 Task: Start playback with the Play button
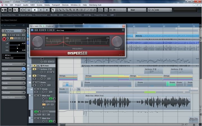[41, 10]
